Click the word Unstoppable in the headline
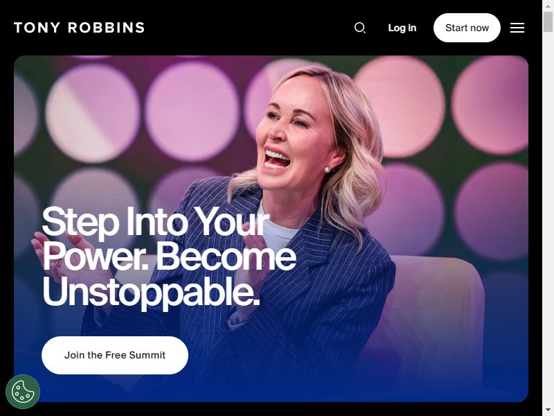The image size is (554, 416). 151,292
